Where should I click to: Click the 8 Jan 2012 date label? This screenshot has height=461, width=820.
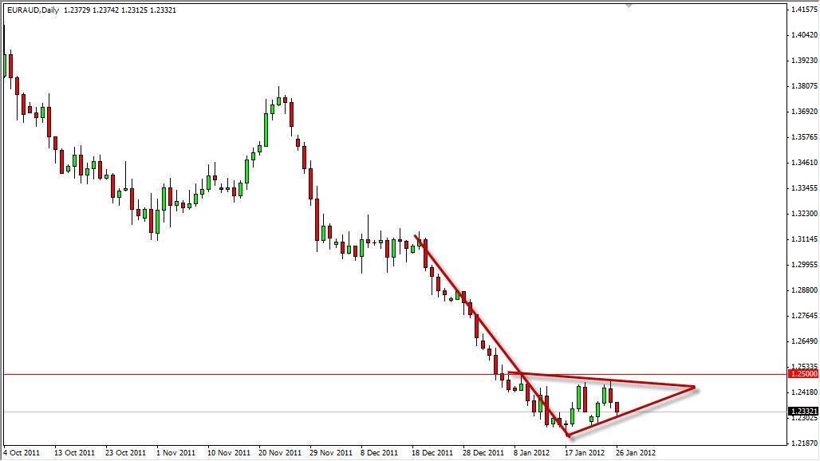coord(532,453)
